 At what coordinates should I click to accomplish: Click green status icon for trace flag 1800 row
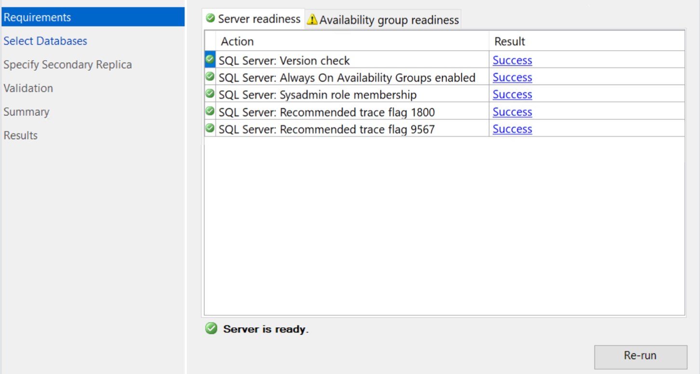(210, 111)
